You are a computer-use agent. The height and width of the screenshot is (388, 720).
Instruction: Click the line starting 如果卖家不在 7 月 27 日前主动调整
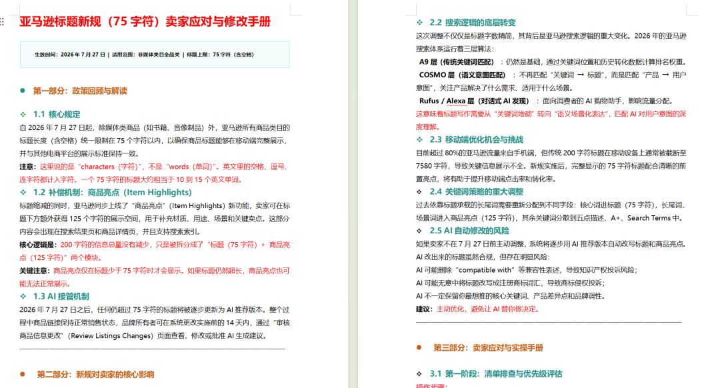[x=551, y=244]
